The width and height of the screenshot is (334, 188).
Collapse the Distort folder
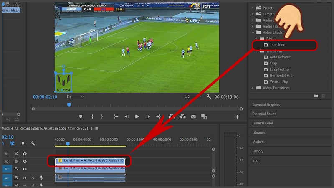[x=256, y=38]
